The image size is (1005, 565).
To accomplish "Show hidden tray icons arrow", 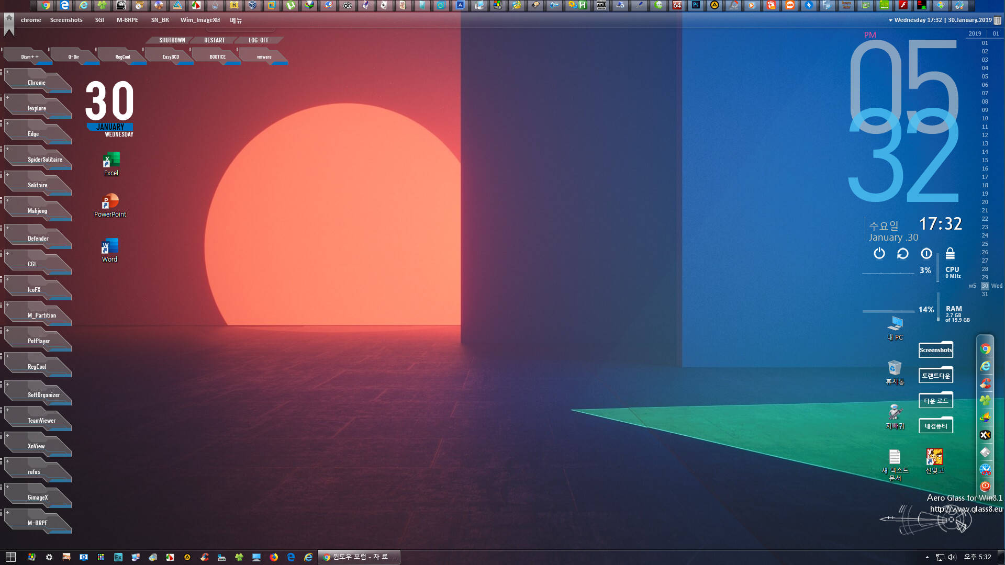I will (927, 557).
